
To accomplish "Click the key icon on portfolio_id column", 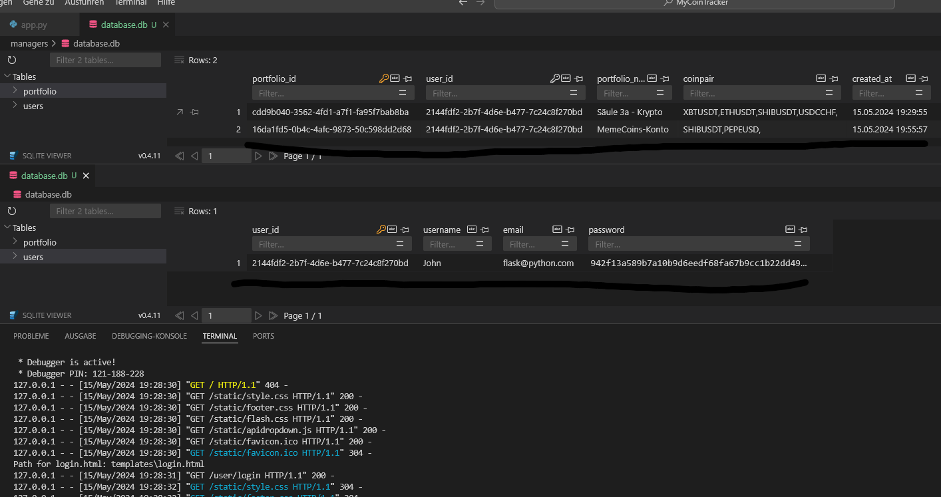I will (x=383, y=79).
